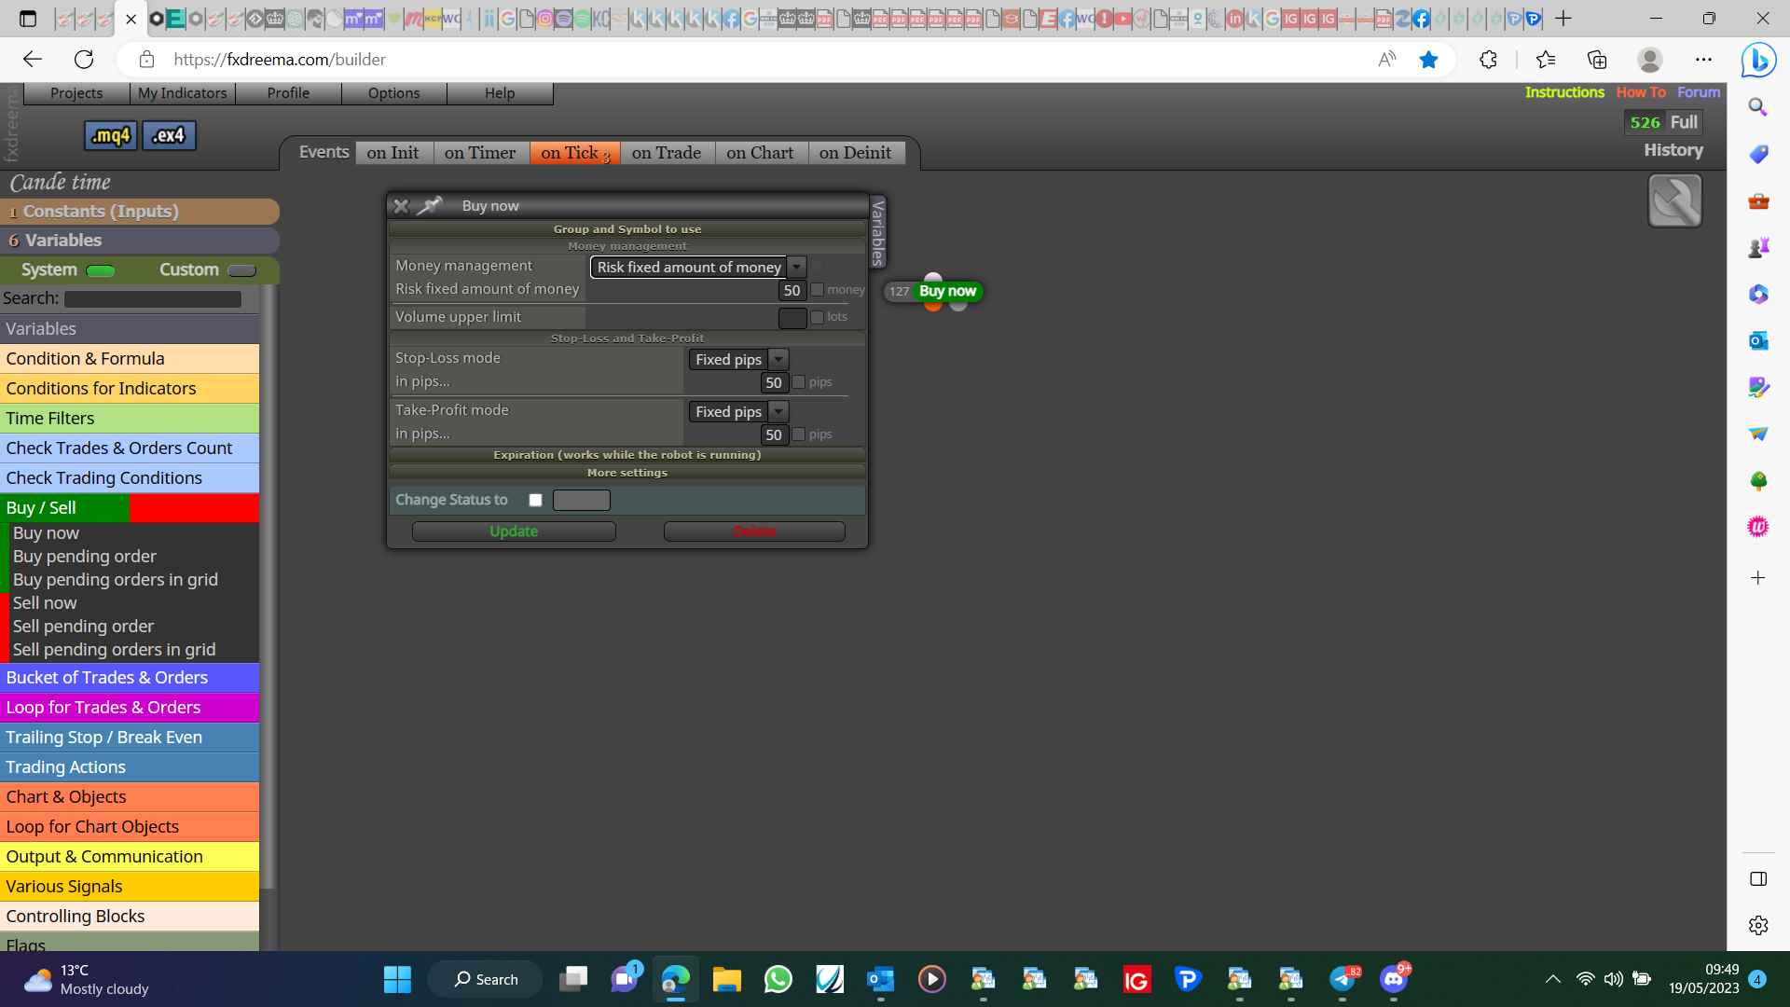Add this page to favorites star
This screenshot has width=1790, height=1007.
(x=1428, y=60)
